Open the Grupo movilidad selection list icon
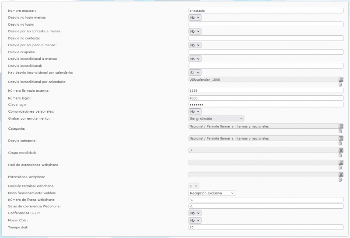The image size is (350, 238). click(340, 150)
